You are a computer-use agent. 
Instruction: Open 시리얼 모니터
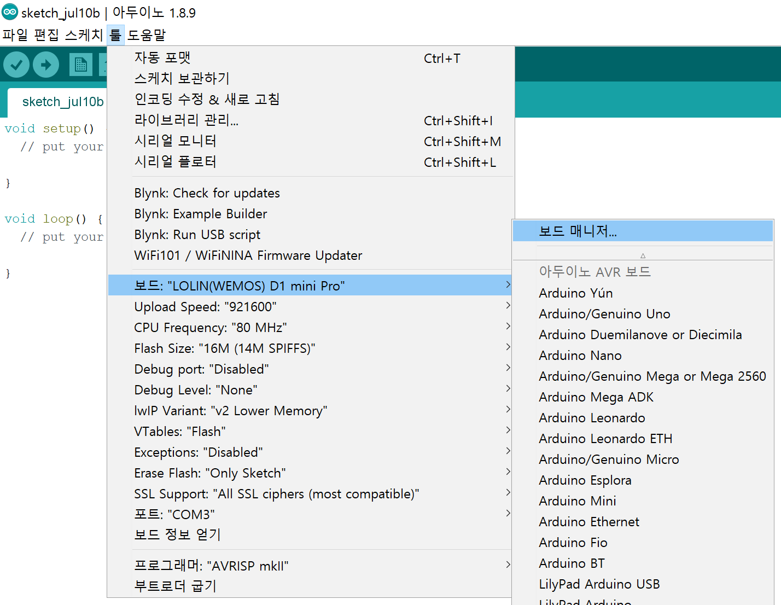click(x=310, y=141)
